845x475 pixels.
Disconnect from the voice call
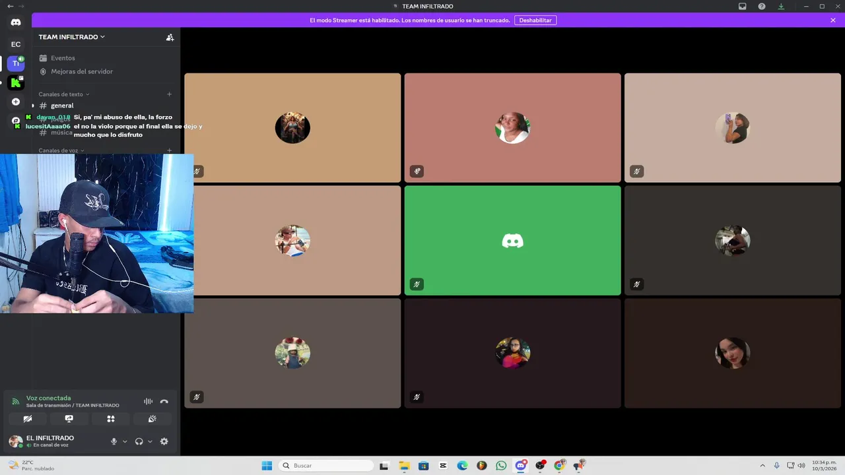164,401
